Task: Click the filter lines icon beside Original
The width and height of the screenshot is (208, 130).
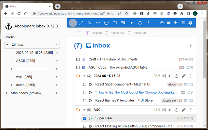Action: [79, 33]
